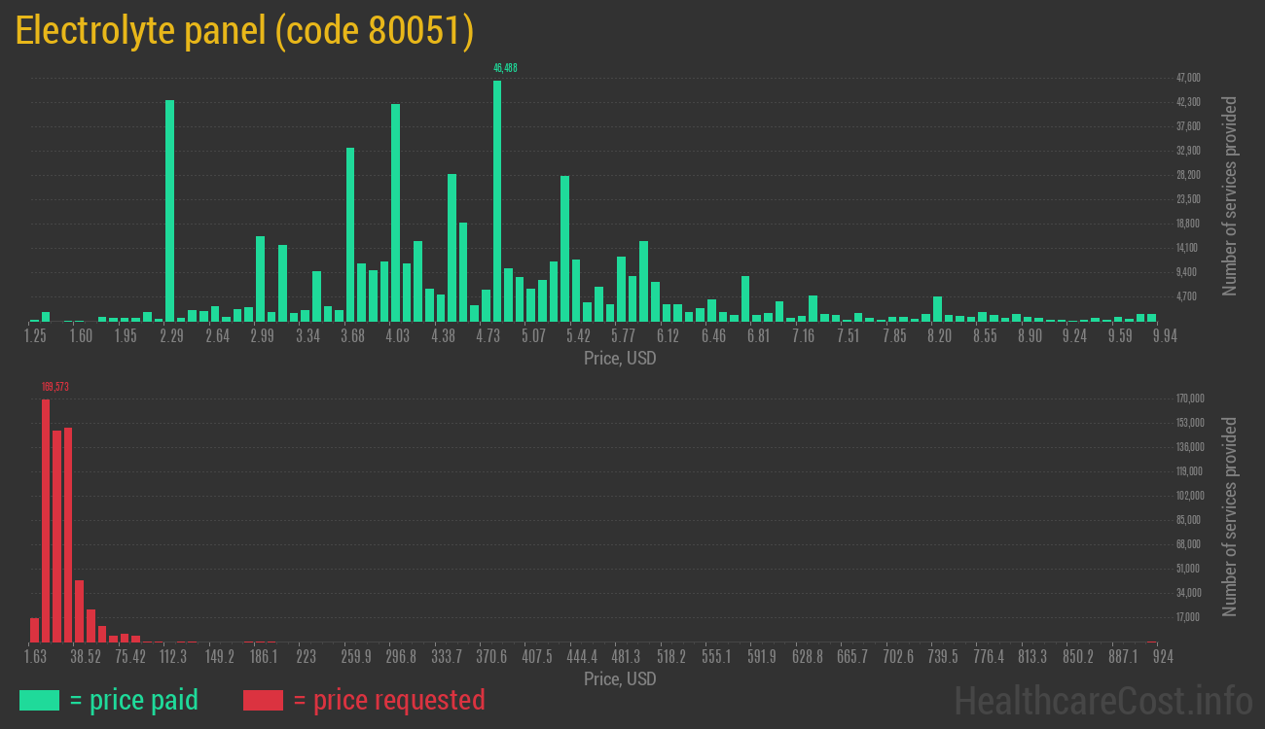Click the 170,000 y-axis label
1265x729 pixels.
pos(1190,399)
